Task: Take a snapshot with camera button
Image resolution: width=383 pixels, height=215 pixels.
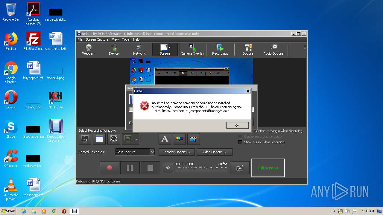Action: (x=240, y=168)
